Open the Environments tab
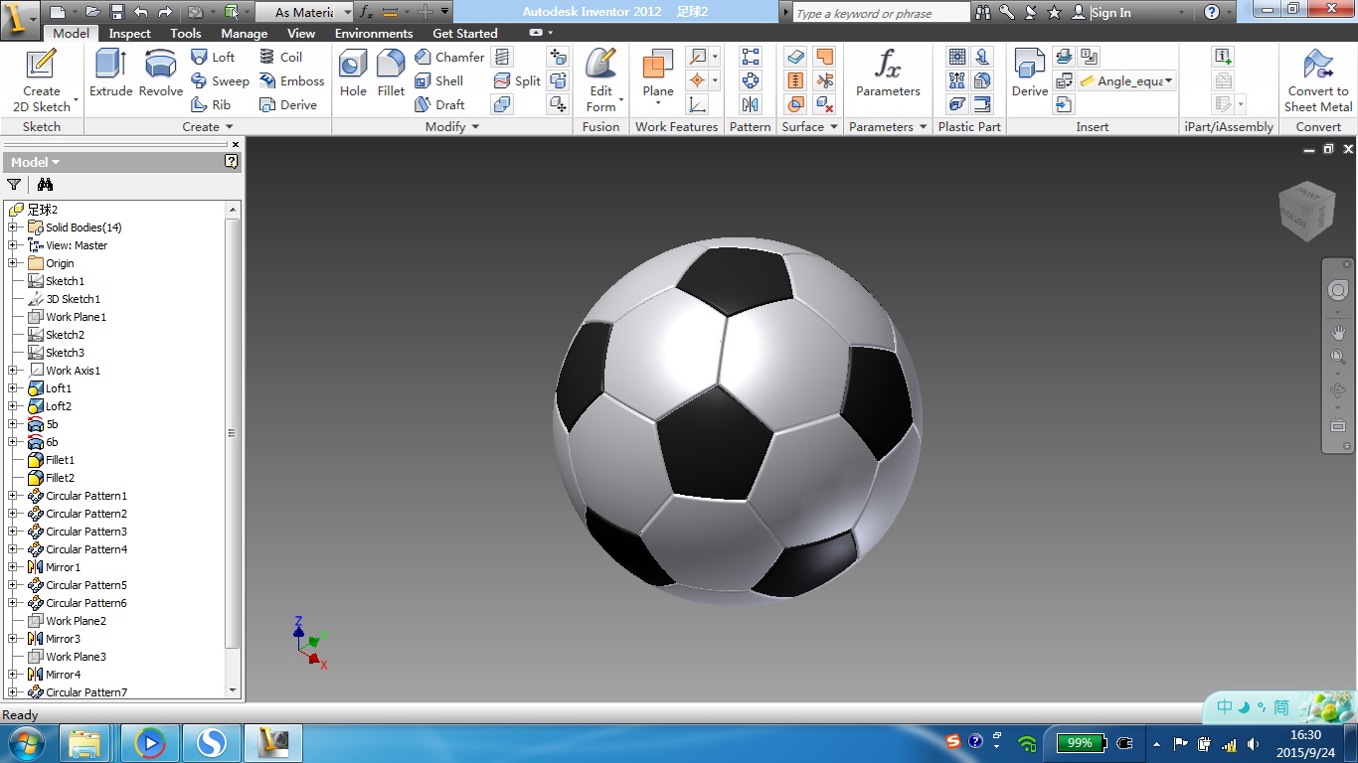This screenshot has height=763, width=1358. pos(374,33)
